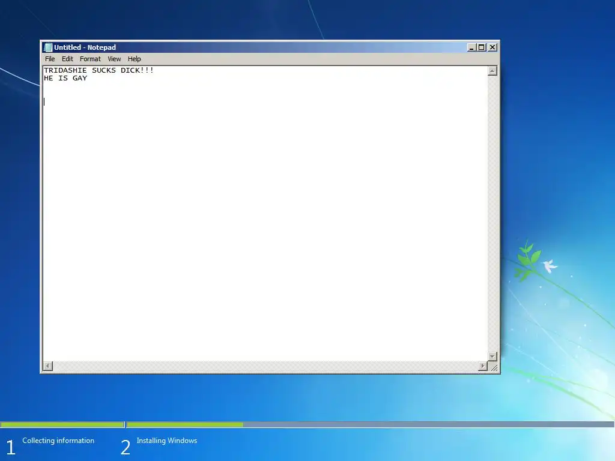Click the first text line in Notepad
Image resolution: width=615 pixels, height=461 pixels.
(x=99, y=71)
